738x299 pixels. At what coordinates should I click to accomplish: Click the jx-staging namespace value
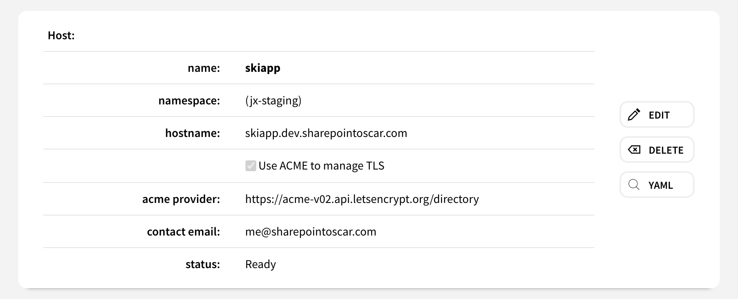coord(273,101)
